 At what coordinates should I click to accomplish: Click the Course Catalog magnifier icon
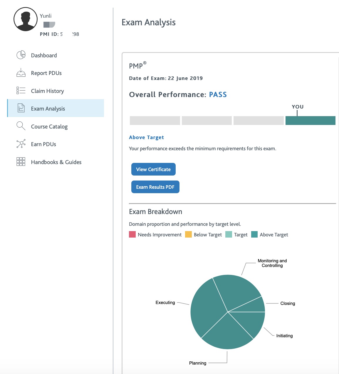[21, 126]
